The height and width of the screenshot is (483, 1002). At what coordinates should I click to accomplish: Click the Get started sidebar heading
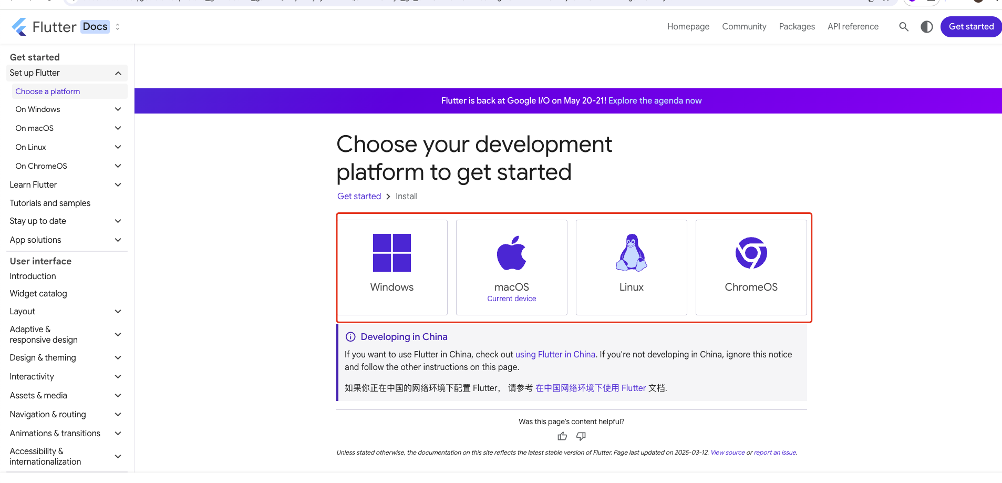35,57
